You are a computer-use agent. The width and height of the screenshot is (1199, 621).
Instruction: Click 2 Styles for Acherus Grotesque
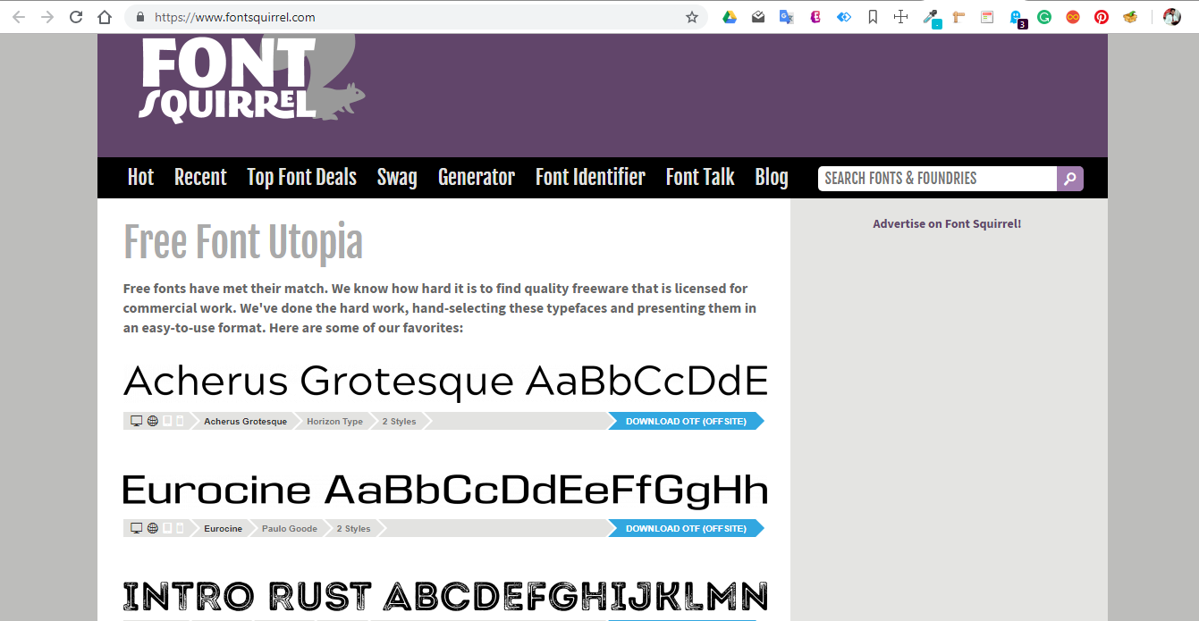(399, 421)
